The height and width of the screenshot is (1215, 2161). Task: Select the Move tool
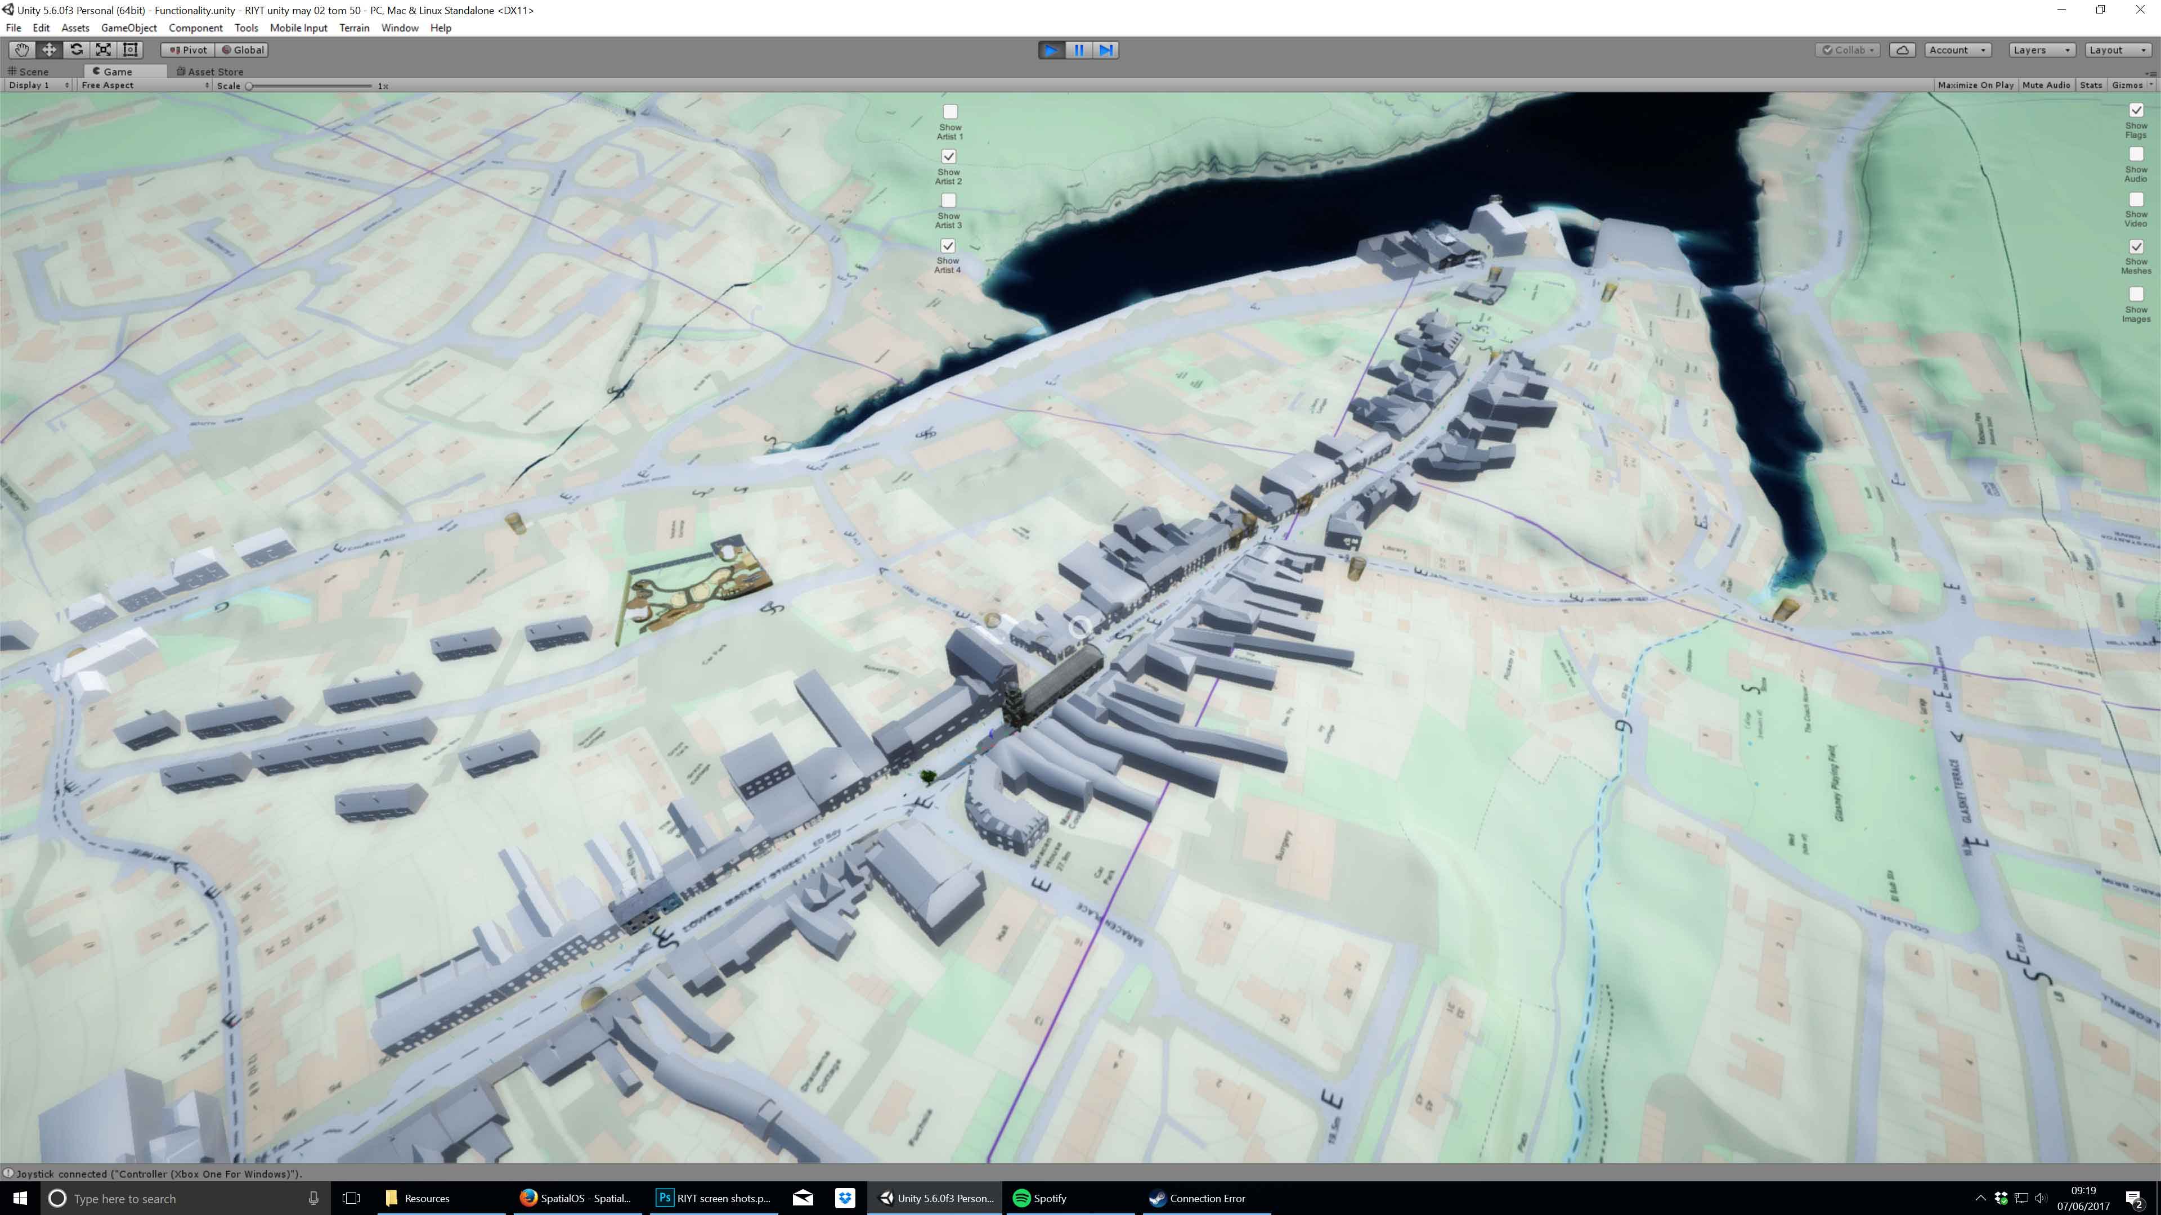tap(48, 49)
